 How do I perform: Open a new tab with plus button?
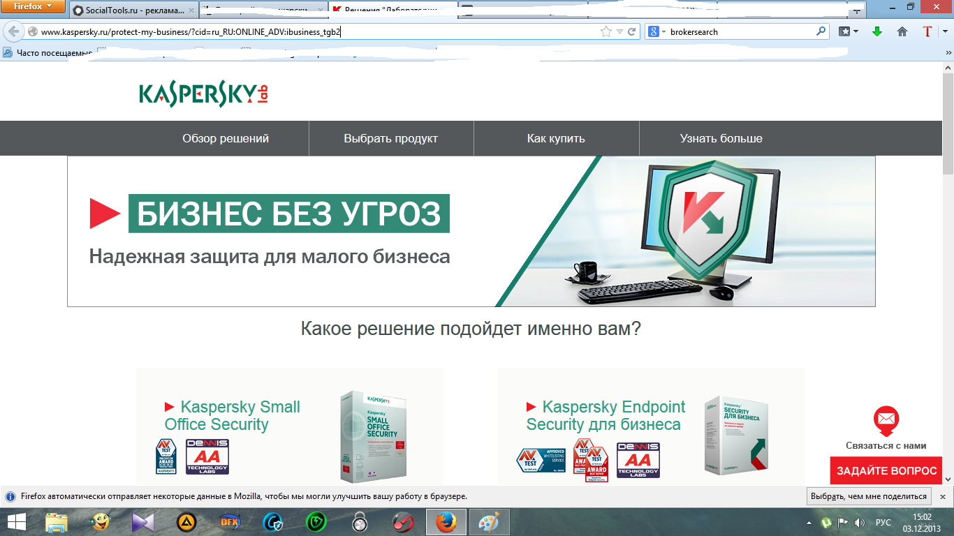(857, 10)
